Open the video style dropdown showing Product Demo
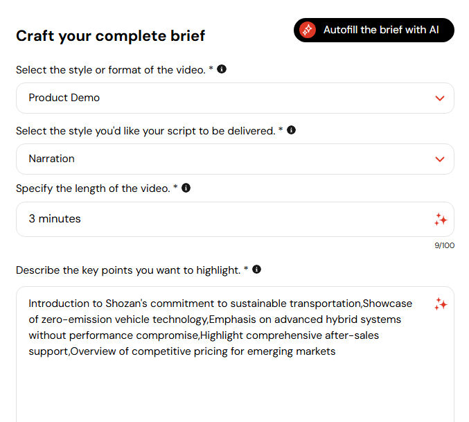469x422 pixels. coord(235,98)
